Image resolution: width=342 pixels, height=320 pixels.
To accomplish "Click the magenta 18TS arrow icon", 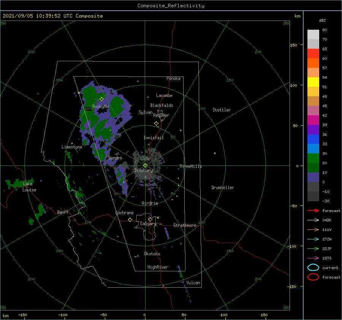I will point(313,258).
